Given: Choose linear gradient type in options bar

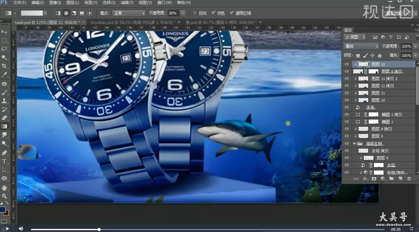Looking at the screenshot, I should click(58, 13).
